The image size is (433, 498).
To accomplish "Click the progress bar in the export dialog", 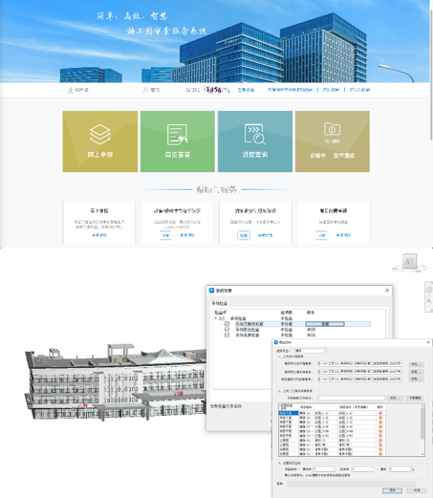I will pos(352,484).
